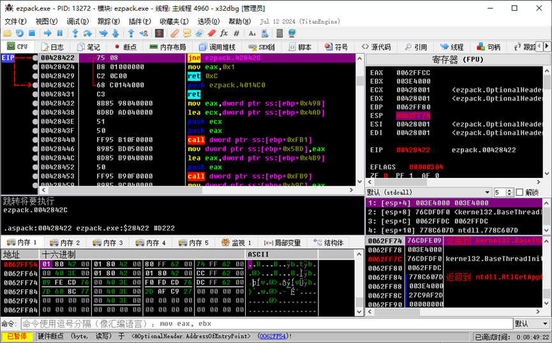Stop the debugging session

(32, 33)
